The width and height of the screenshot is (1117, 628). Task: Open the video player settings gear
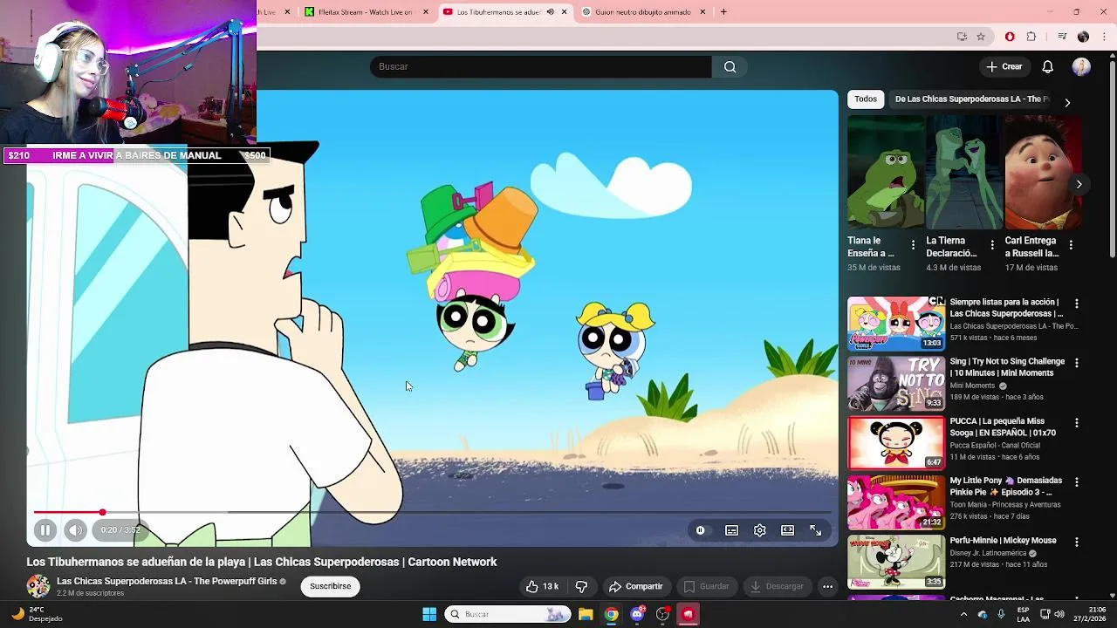coord(759,530)
